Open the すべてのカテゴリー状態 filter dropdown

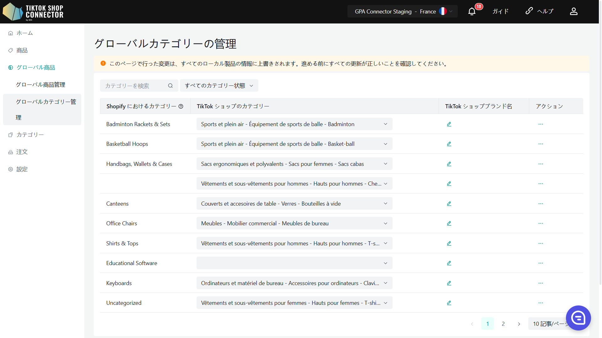tap(219, 86)
